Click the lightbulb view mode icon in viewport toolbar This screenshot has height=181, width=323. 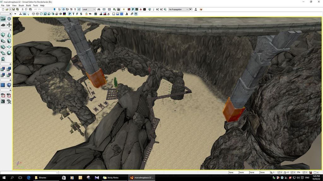click(x=28, y=14)
